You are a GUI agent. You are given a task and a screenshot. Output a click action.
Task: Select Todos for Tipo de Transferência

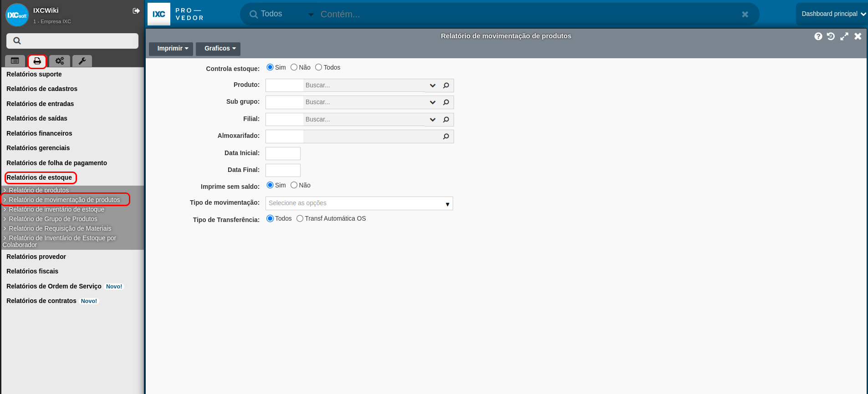(270, 218)
